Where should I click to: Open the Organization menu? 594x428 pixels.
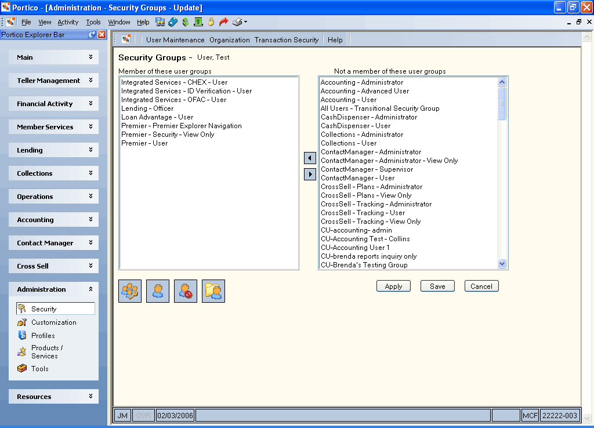tap(230, 40)
